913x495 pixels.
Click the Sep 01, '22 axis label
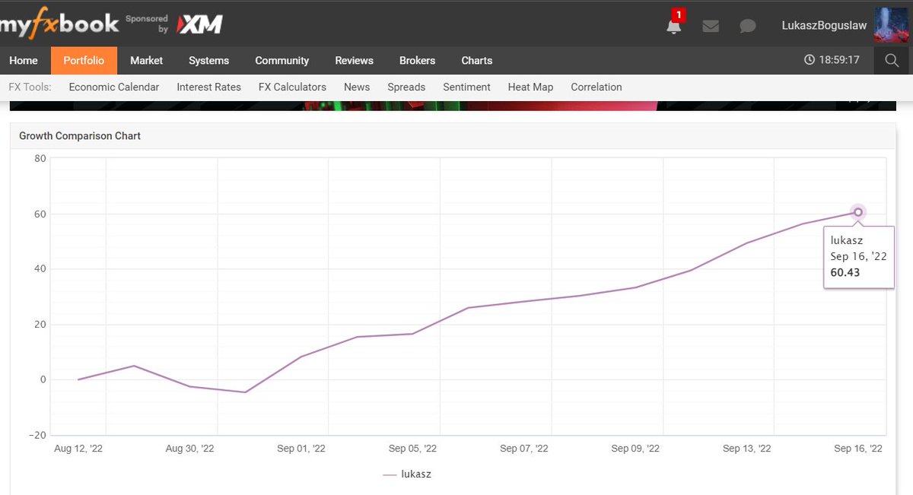pos(301,449)
